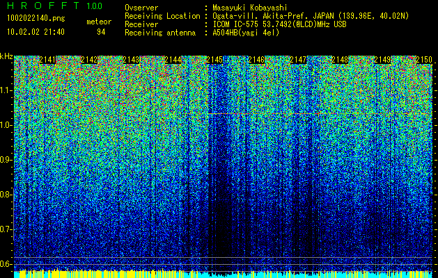Click the 1.0 kHz axis label
Viewport: 438px width, 278px height.
6,125
